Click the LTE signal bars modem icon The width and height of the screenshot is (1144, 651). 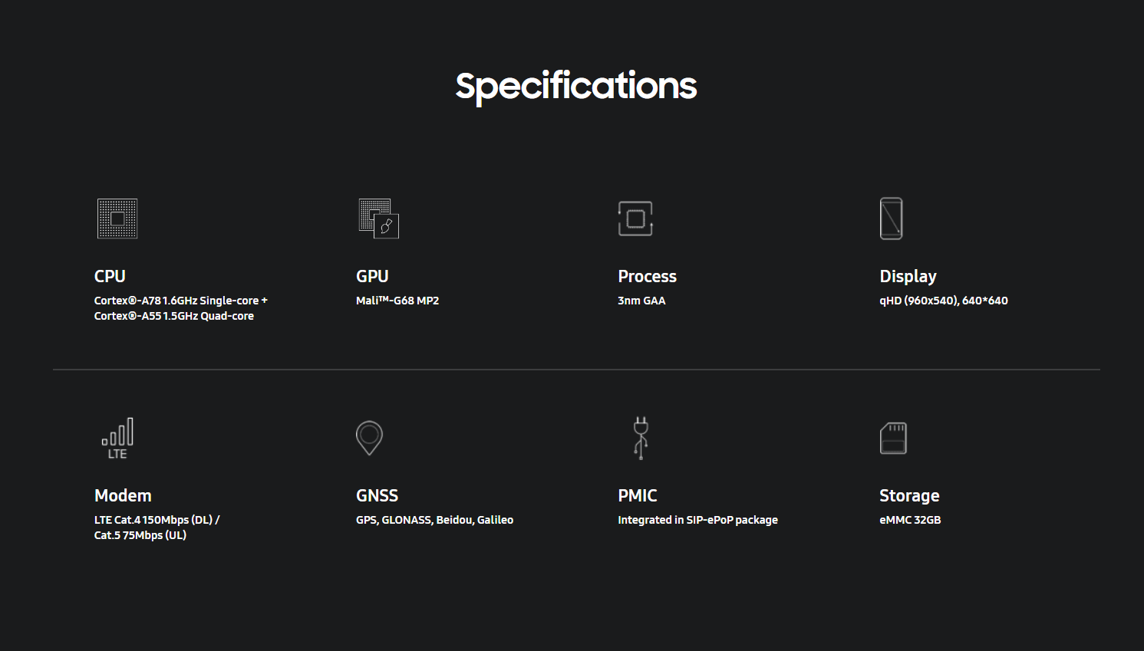point(117,438)
